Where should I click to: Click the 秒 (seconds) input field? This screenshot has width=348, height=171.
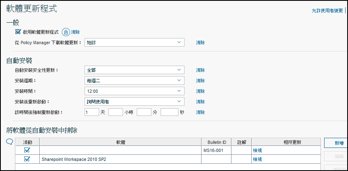click(x=169, y=112)
